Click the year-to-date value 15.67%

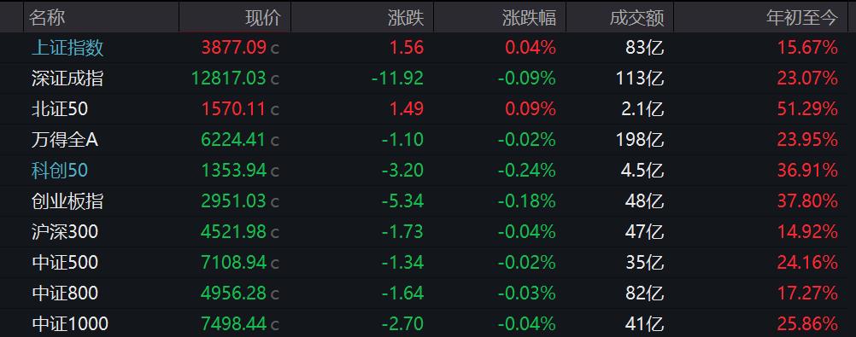(x=808, y=48)
